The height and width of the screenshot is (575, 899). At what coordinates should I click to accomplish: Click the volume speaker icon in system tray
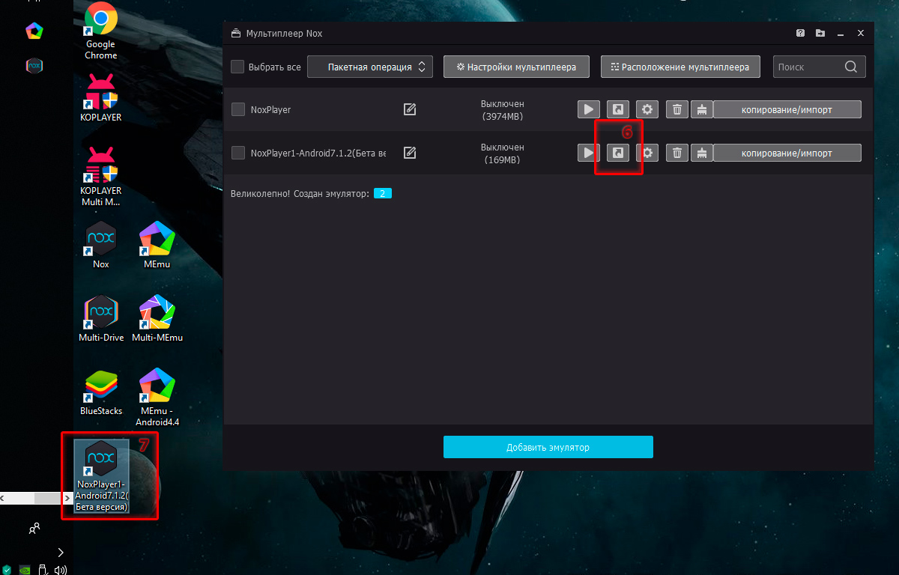click(x=61, y=570)
